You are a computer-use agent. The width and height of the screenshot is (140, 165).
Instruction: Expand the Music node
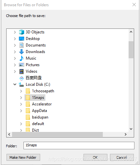coord(15,58)
